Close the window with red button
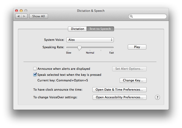Image resolution: width=182 pixels, height=128 pixels. (17, 11)
